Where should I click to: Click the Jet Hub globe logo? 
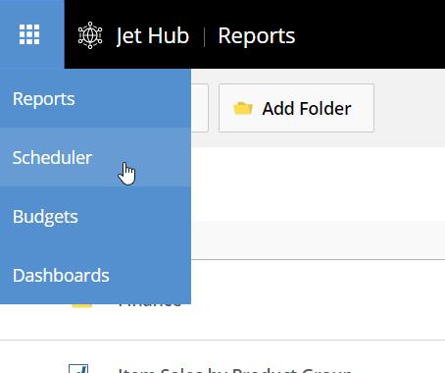click(x=90, y=35)
